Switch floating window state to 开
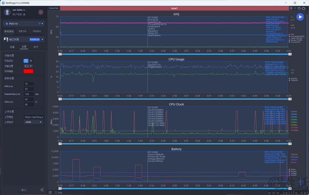The width and height of the screenshot is (309, 195). click(x=26, y=61)
